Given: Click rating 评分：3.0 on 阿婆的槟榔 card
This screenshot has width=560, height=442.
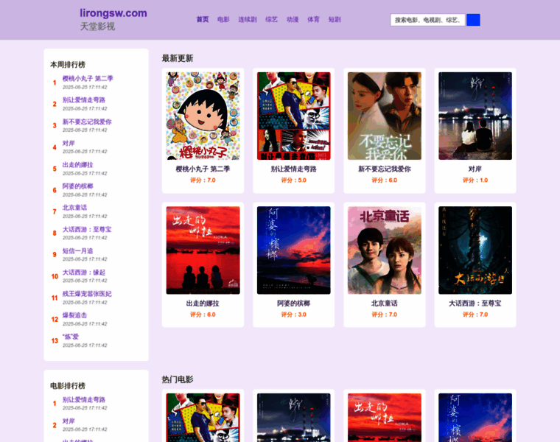Looking at the screenshot, I should click(x=293, y=315).
